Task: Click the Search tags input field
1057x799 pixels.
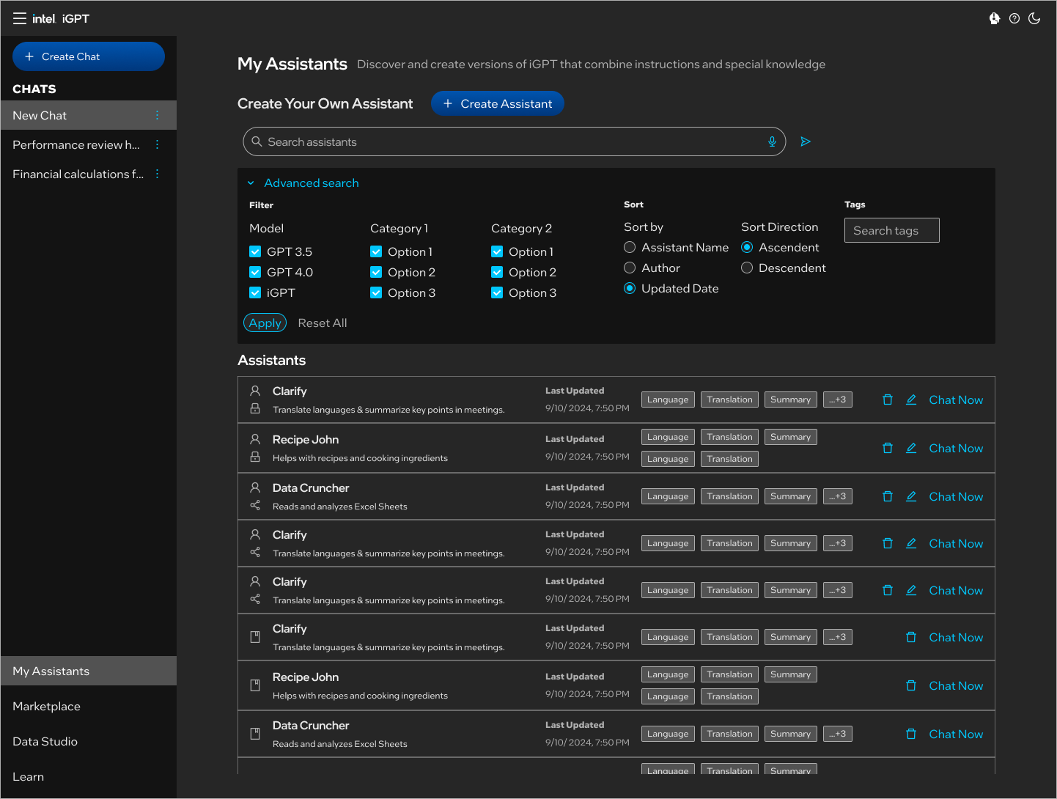Action: [x=892, y=230]
